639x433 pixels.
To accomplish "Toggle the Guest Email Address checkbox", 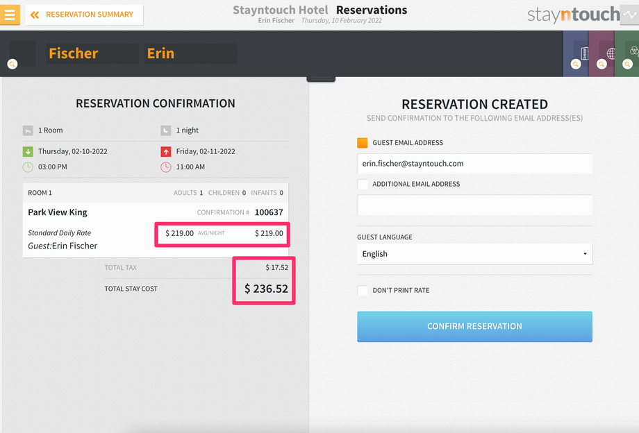I will pyautogui.click(x=363, y=143).
